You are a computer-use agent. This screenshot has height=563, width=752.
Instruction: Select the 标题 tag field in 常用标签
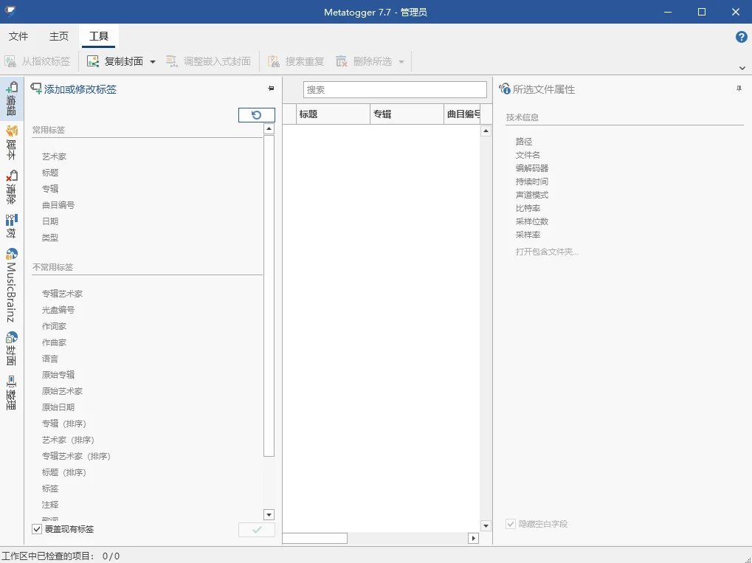click(x=50, y=173)
